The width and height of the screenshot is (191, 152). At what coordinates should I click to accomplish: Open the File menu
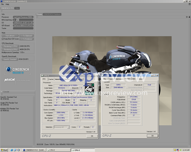[2, 4]
